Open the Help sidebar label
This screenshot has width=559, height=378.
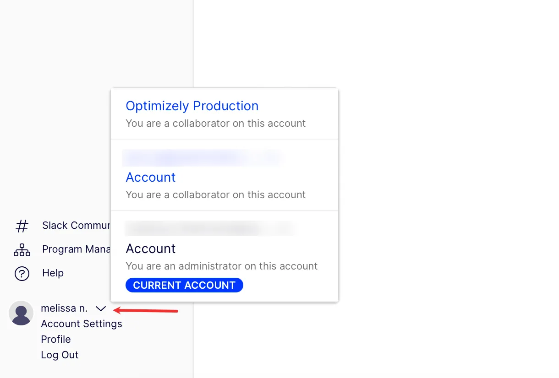(x=53, y=273)
